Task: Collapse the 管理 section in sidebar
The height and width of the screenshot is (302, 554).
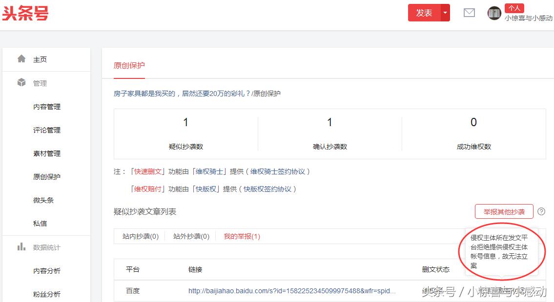Action: tap(41, 83)
